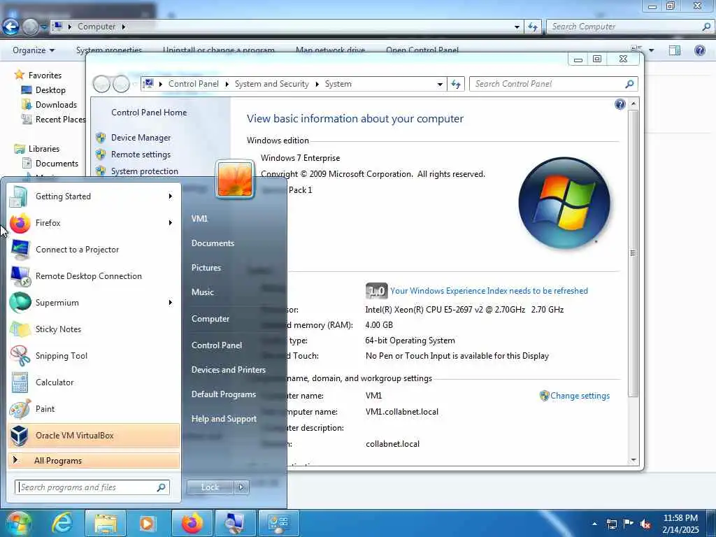The height and width of the screenshot is (537, 716).
Task: Open VM1 user folder from Start menu
Action: click(199, 219)
